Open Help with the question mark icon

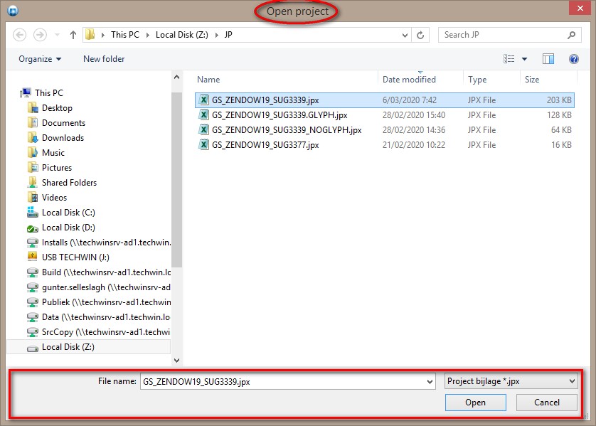[x=573, y=59]
